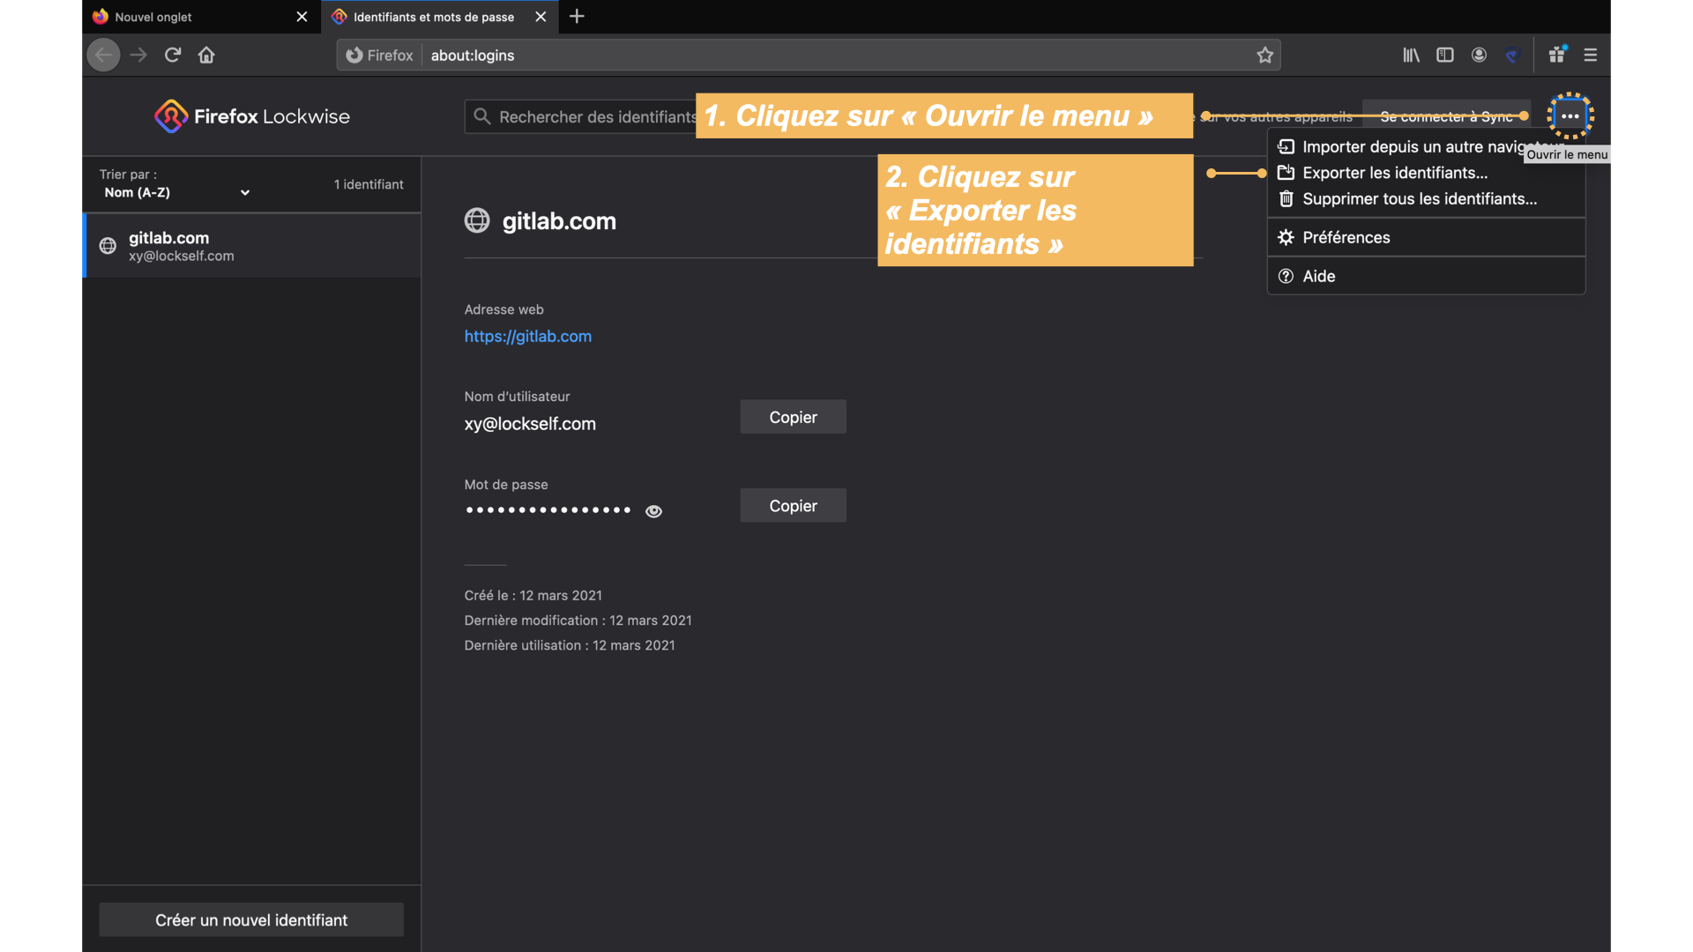Open the Firefox hamburger application menu
The image size is (1693, 952).
coord(1591,55)
